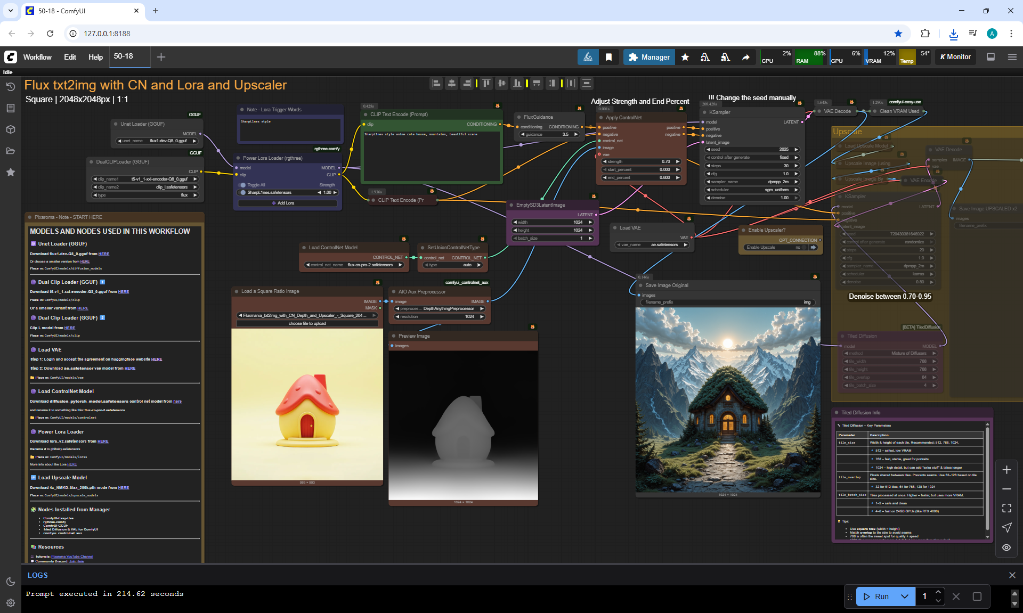This screenshot has height=613, width=1023.
Task: Toggle bottom panel icon near Monitor
Action: (990, 57)
